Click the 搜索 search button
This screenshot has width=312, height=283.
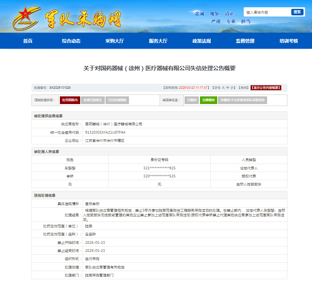coord(297,12)
